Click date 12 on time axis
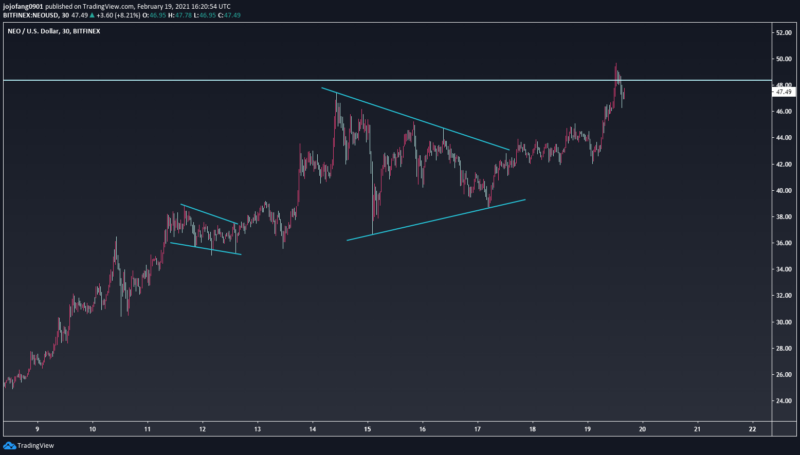 point(203,429)
